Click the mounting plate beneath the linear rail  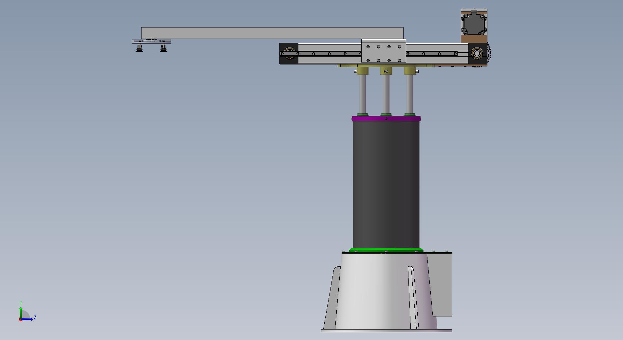click(386, 66)
